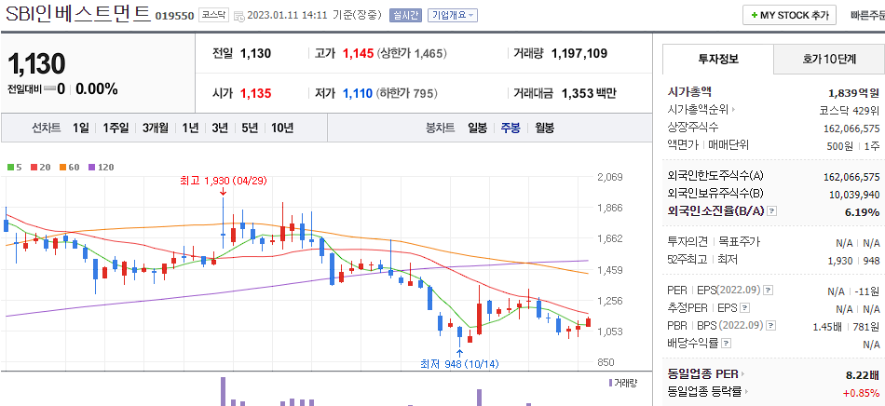Select the 1일 line chart

pyautogui.click(x=81, y=128)
